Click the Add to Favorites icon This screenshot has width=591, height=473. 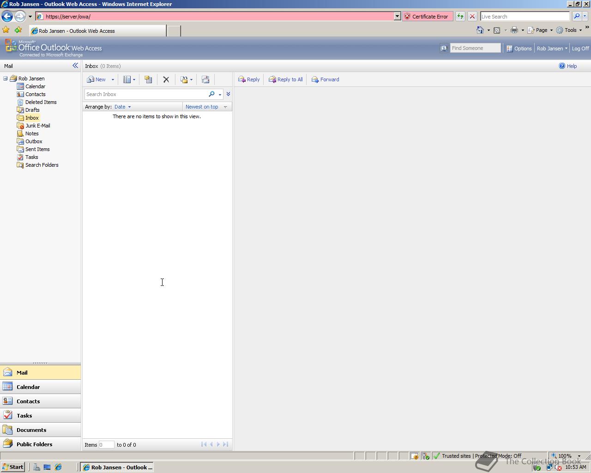click(x=18, y=30)
